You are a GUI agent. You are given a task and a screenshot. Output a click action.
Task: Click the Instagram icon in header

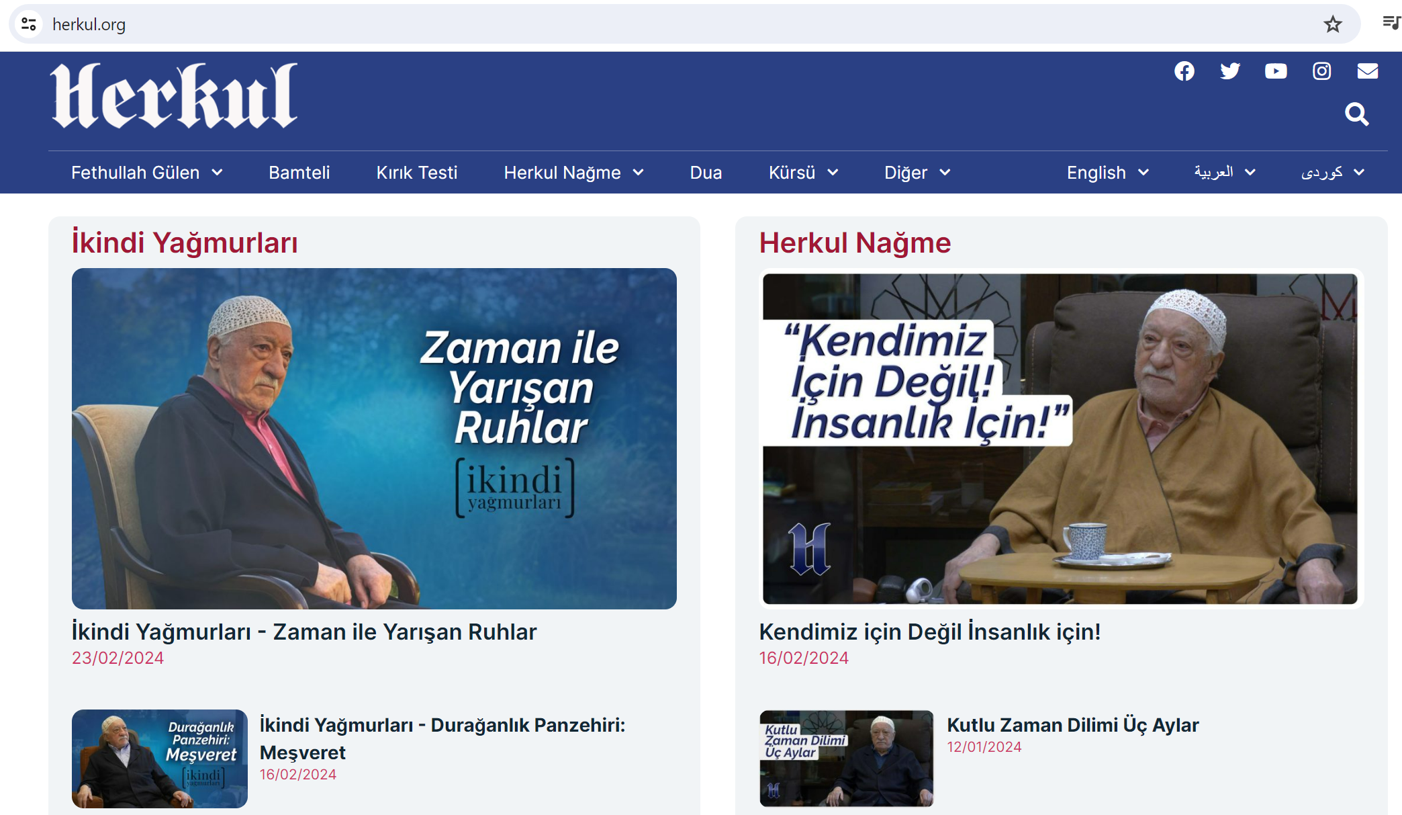tap(1321, 71)
